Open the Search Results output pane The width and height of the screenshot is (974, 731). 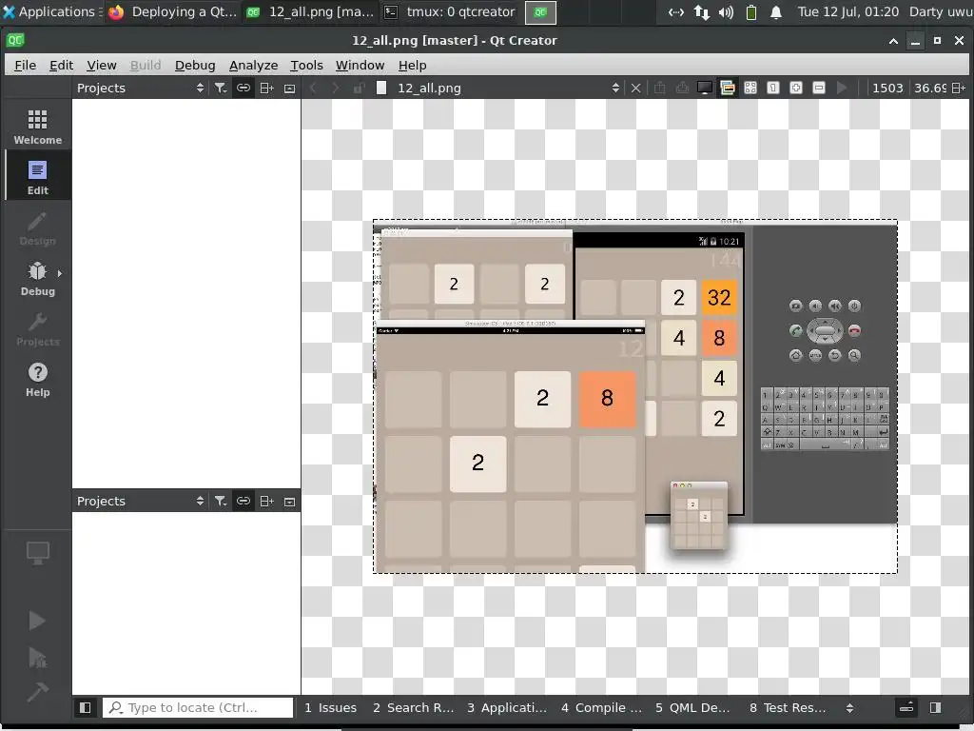(413, 707)
